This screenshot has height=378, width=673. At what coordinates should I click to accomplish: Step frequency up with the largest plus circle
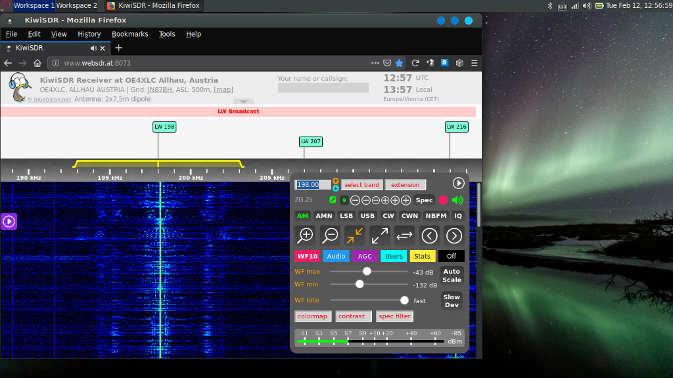(406, 200)
